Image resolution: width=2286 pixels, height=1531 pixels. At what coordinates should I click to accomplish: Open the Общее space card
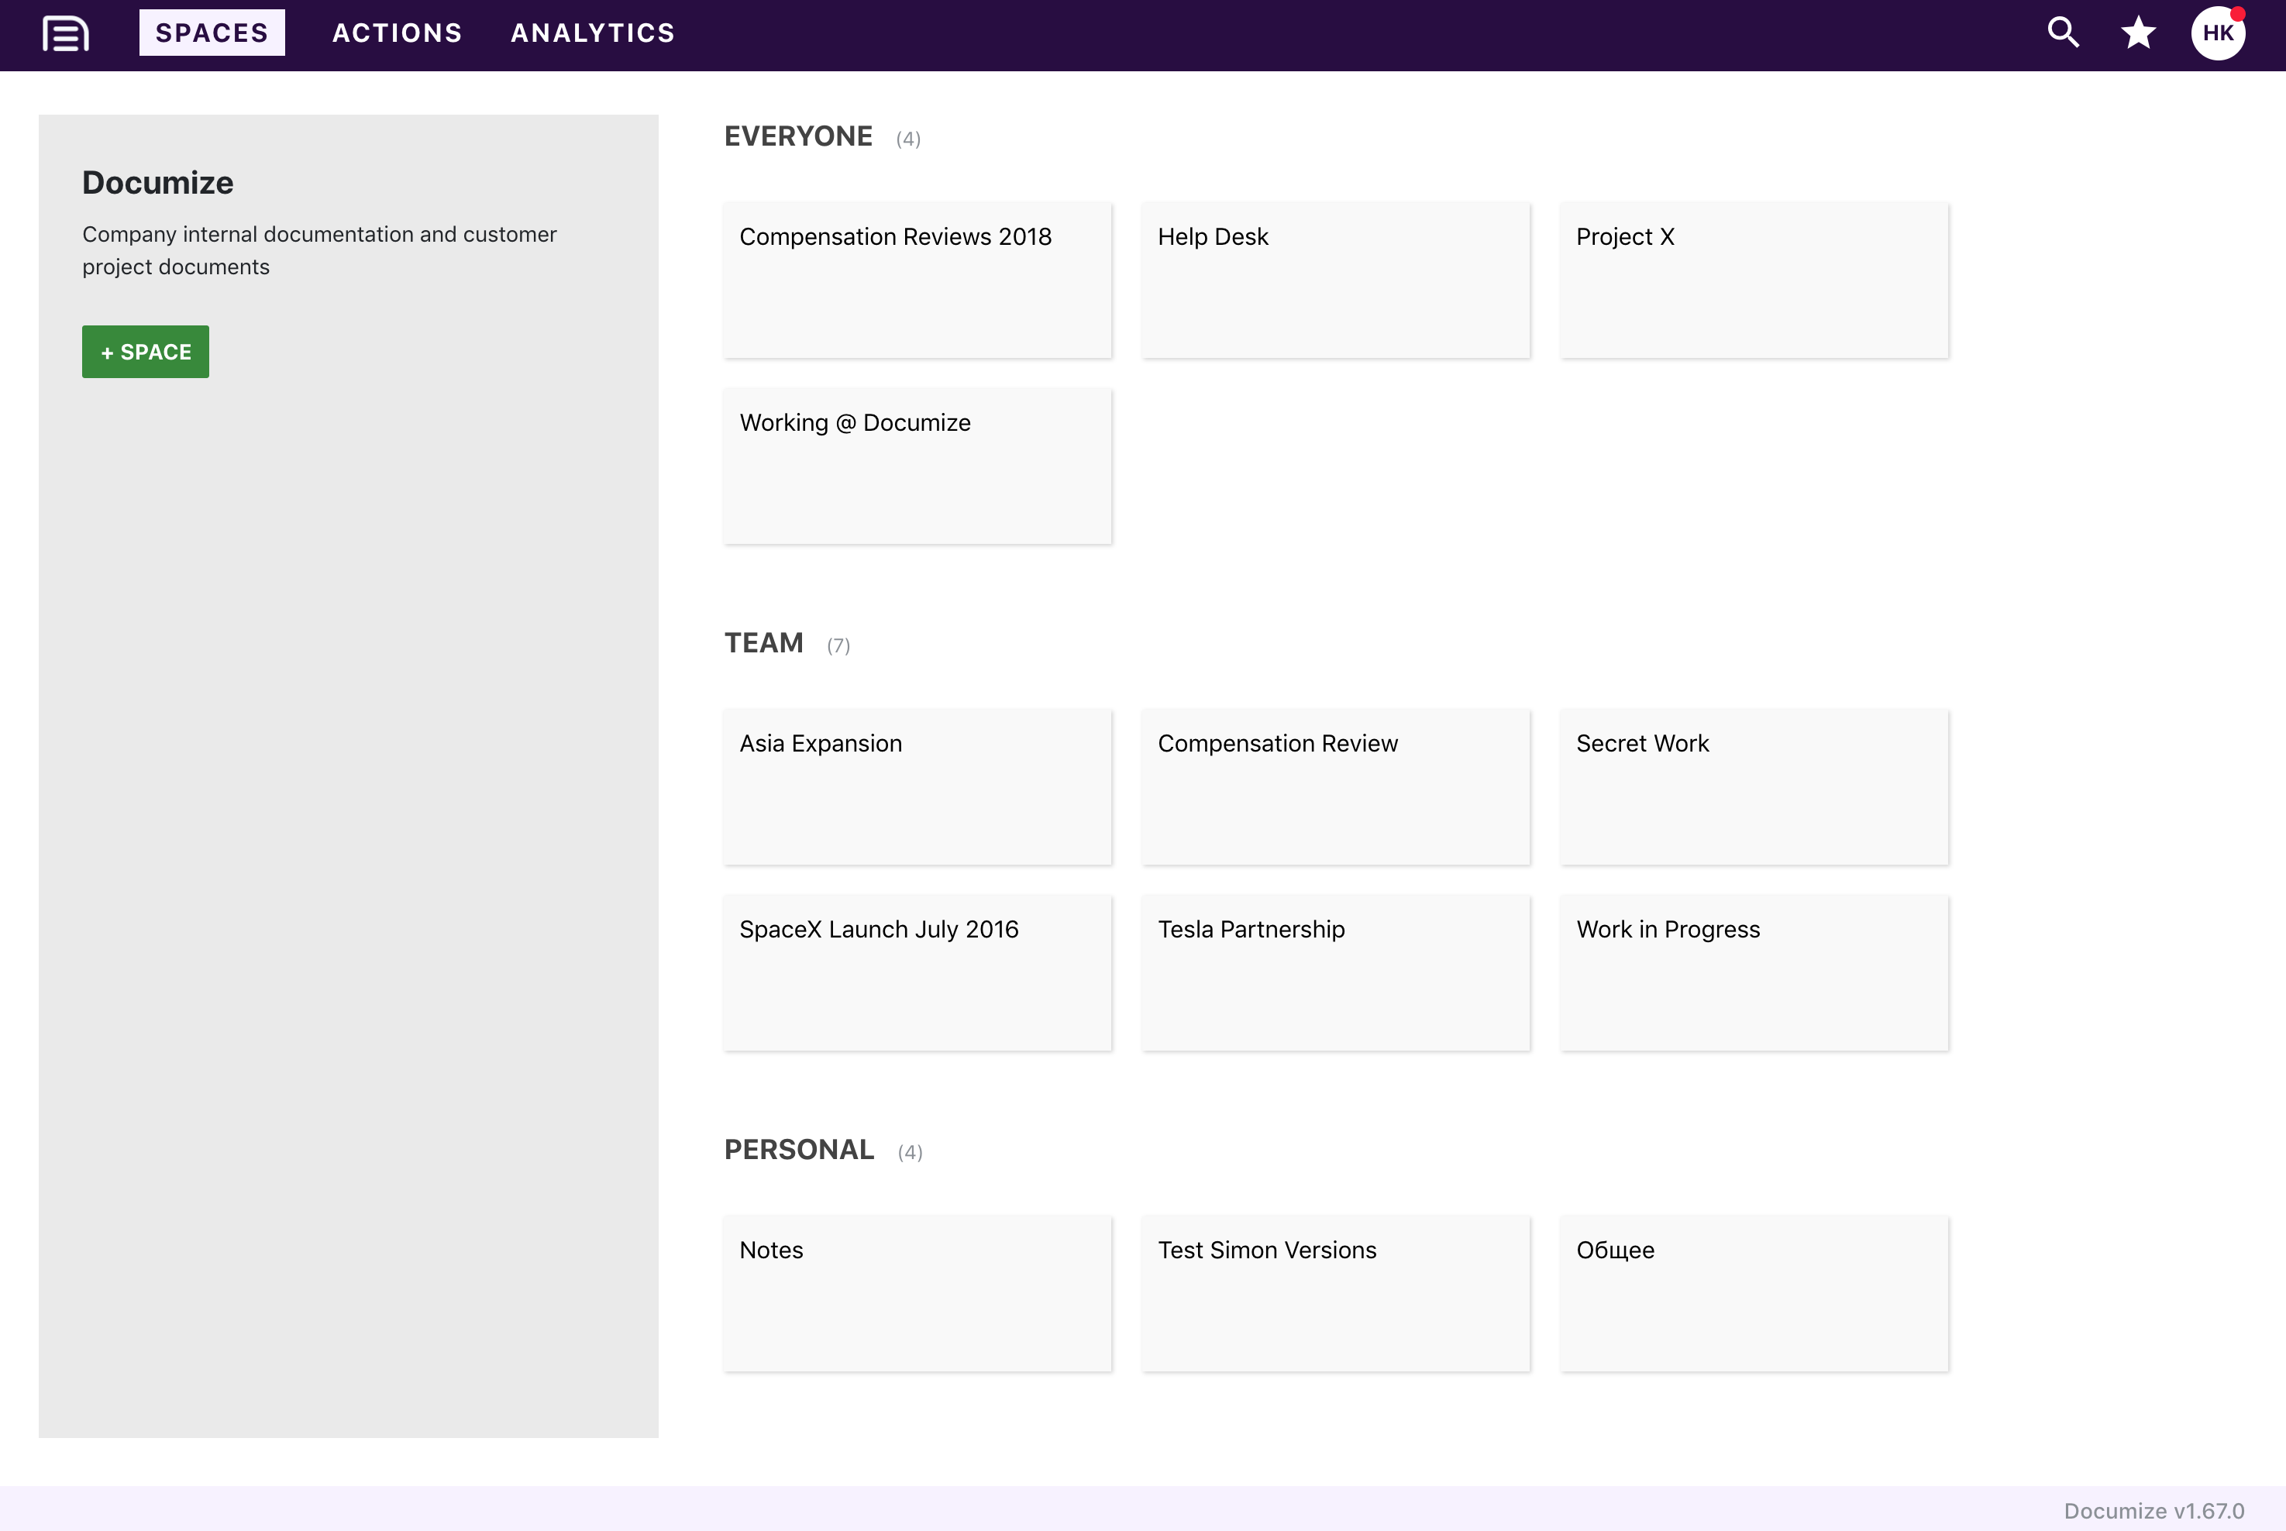1754,1294
